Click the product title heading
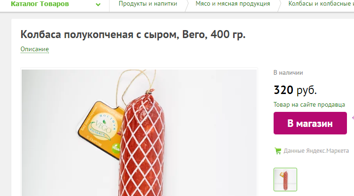Image resolution: width=354 pixels, height=196 pixels. click(x=133, y=35)
